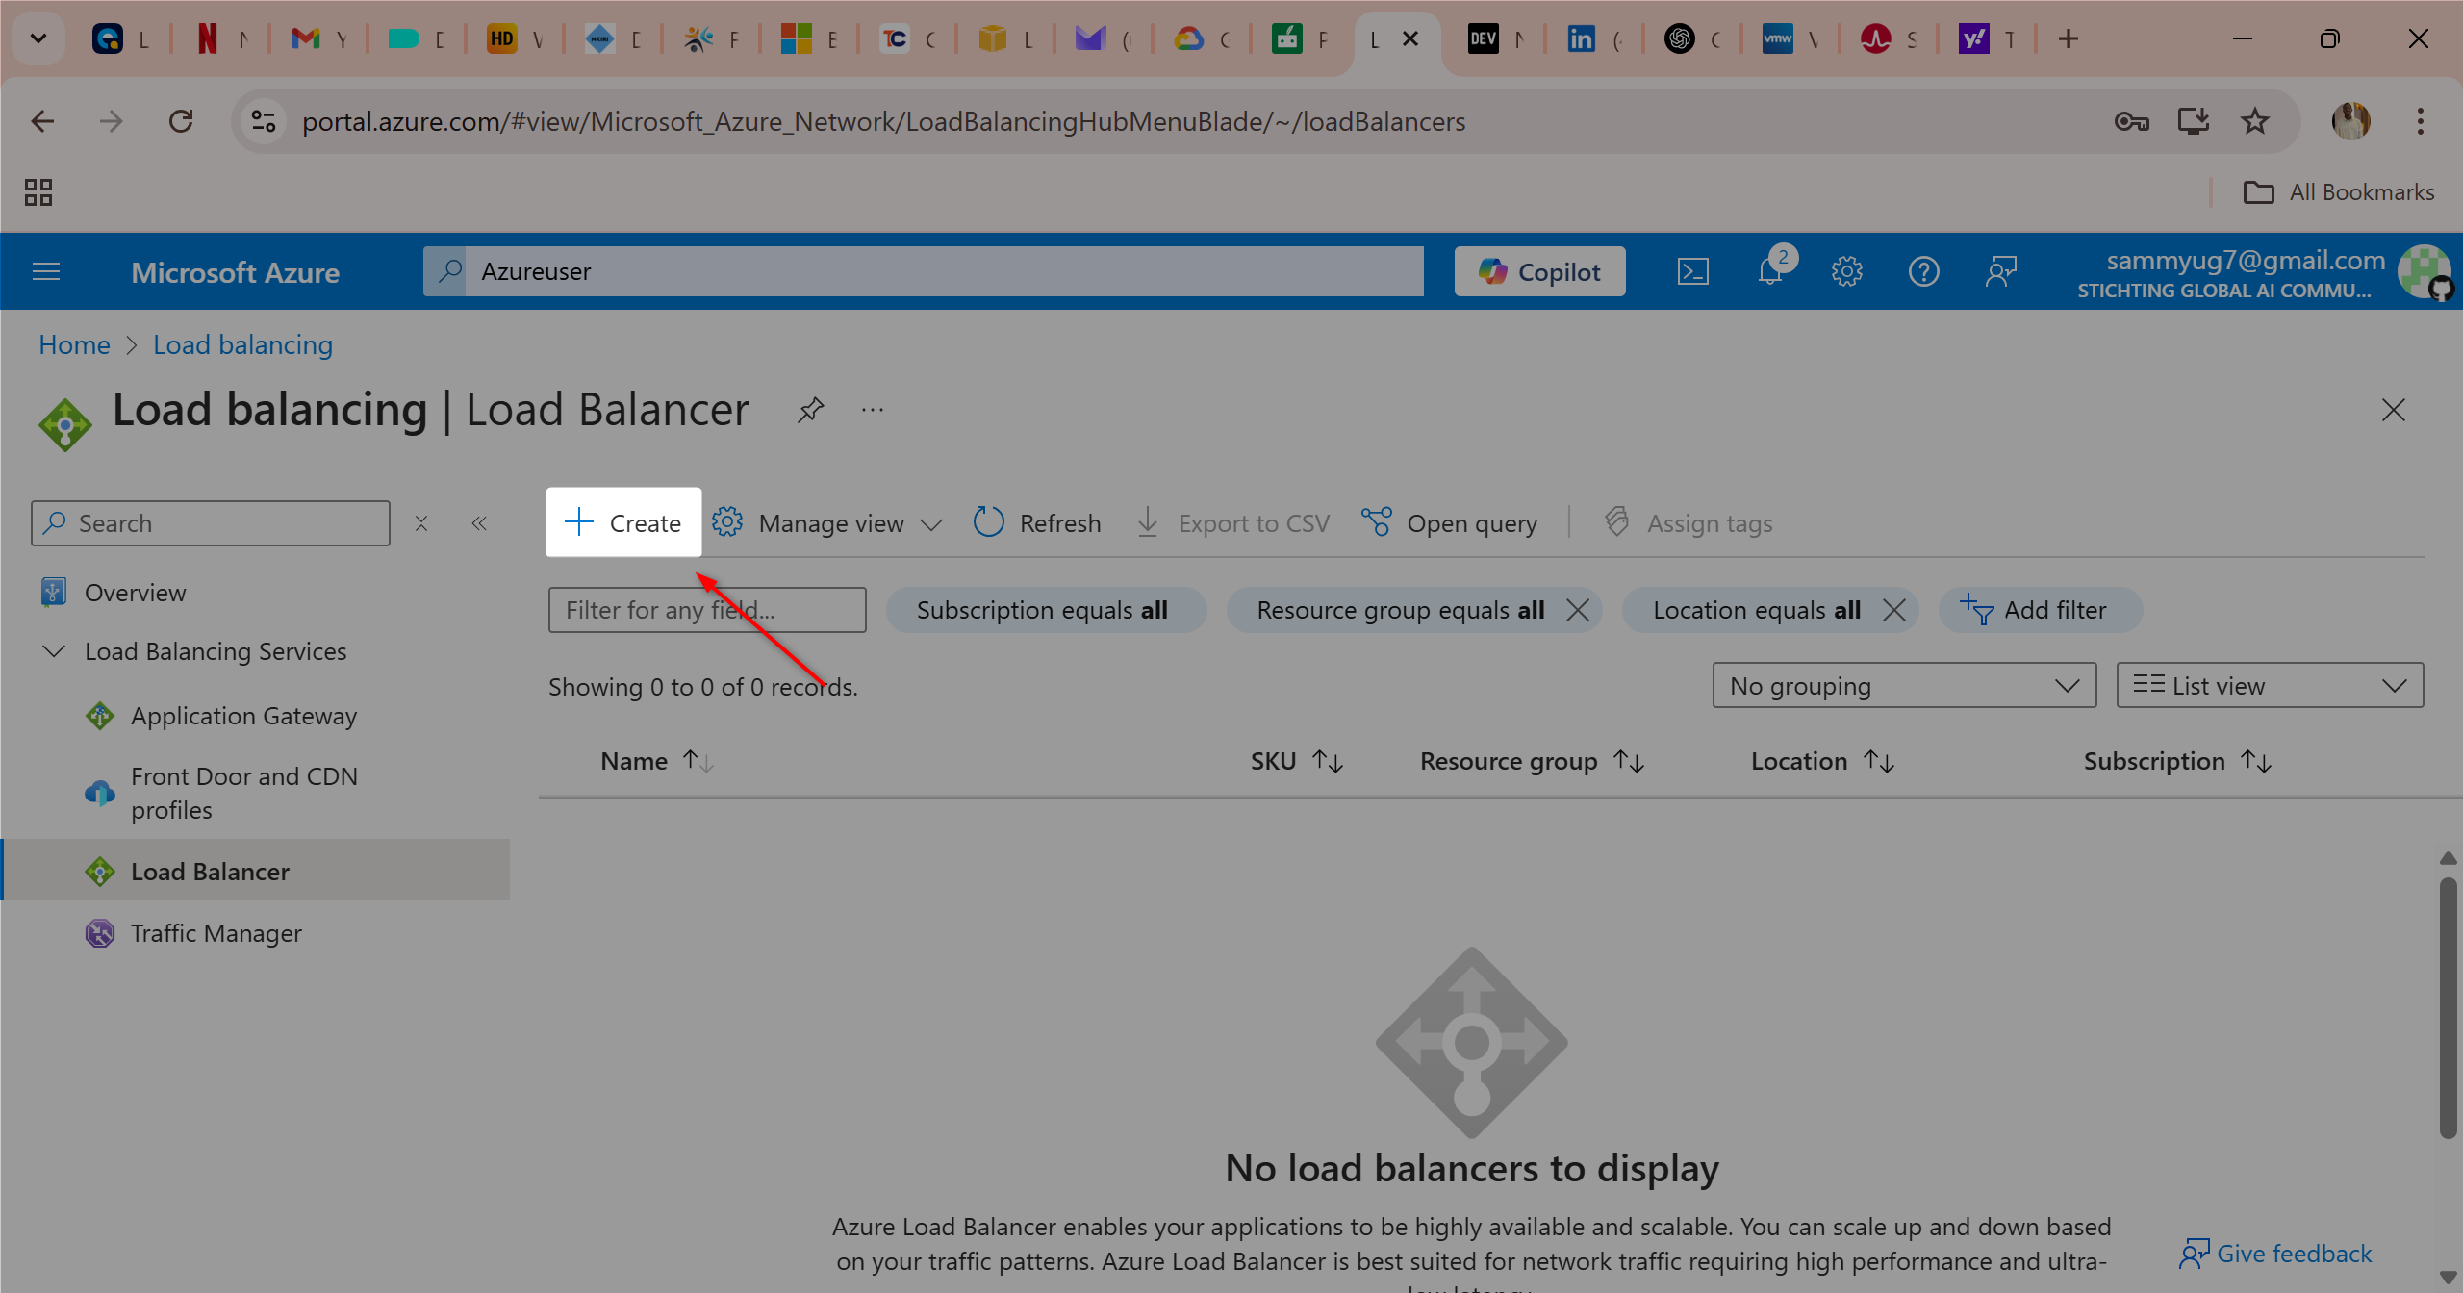Image resolution: width=2463 pixels, height=1293 pixels.
Task: Click Export to CSV
Action: (x=1232, y=523)
